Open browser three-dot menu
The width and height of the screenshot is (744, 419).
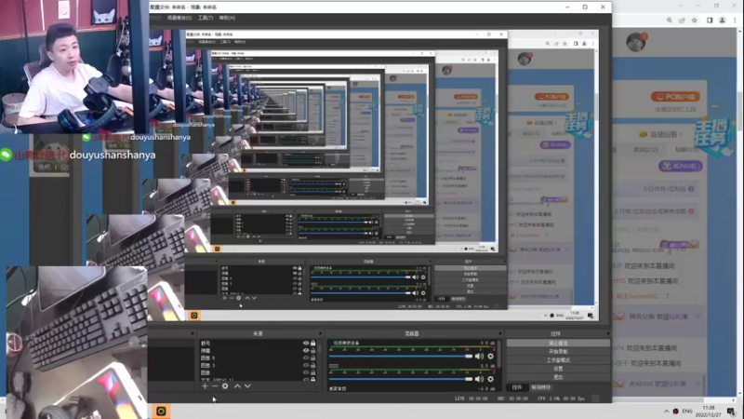pos(735,20)
